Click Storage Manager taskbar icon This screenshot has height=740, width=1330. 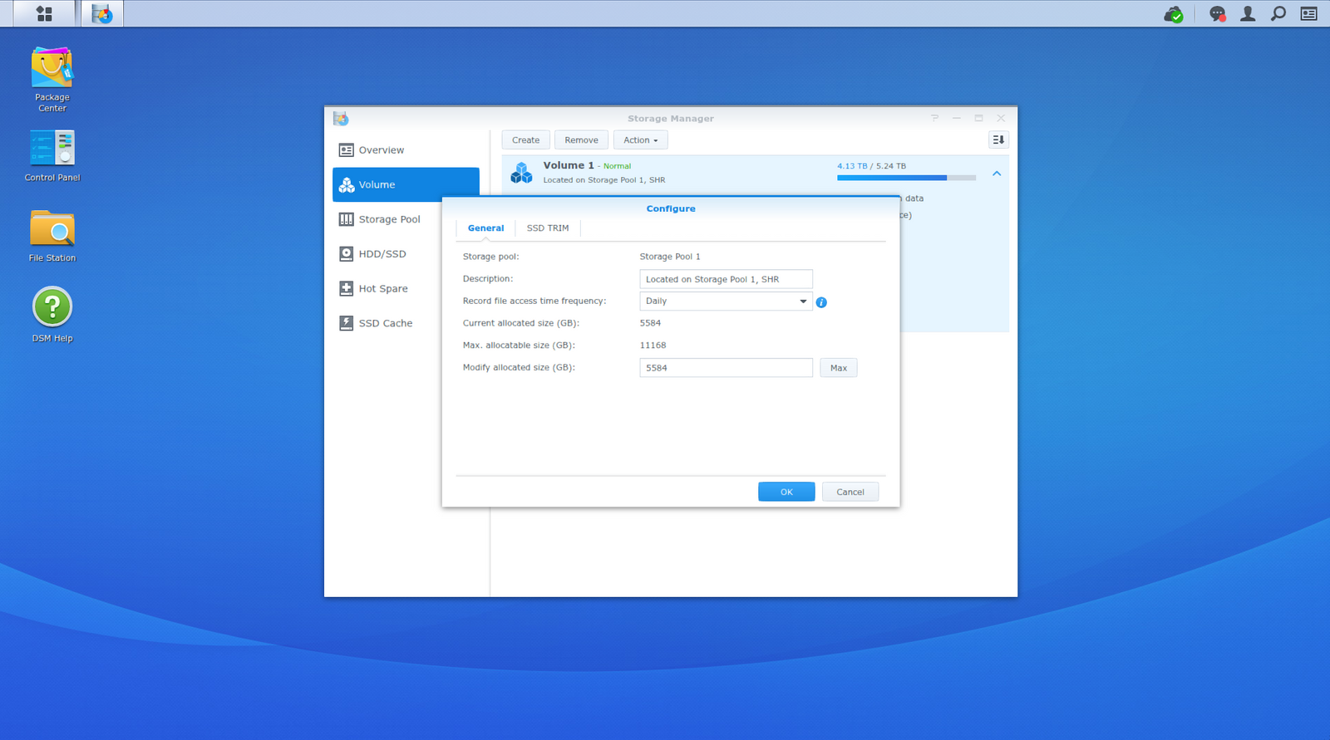(102, 13)
